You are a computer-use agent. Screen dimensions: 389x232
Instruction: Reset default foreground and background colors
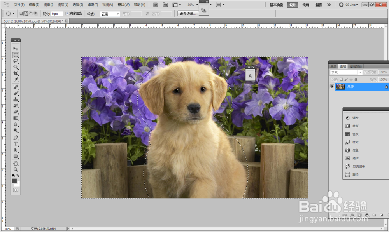click(x=13, y=176)
